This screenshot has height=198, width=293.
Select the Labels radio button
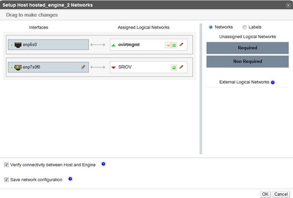[x=245, y=27]
